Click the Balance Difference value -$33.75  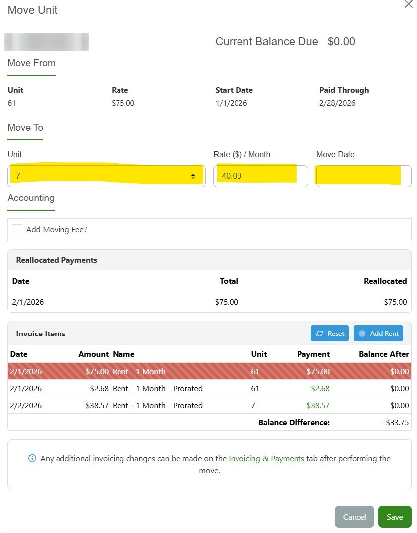tap(396, 422)
